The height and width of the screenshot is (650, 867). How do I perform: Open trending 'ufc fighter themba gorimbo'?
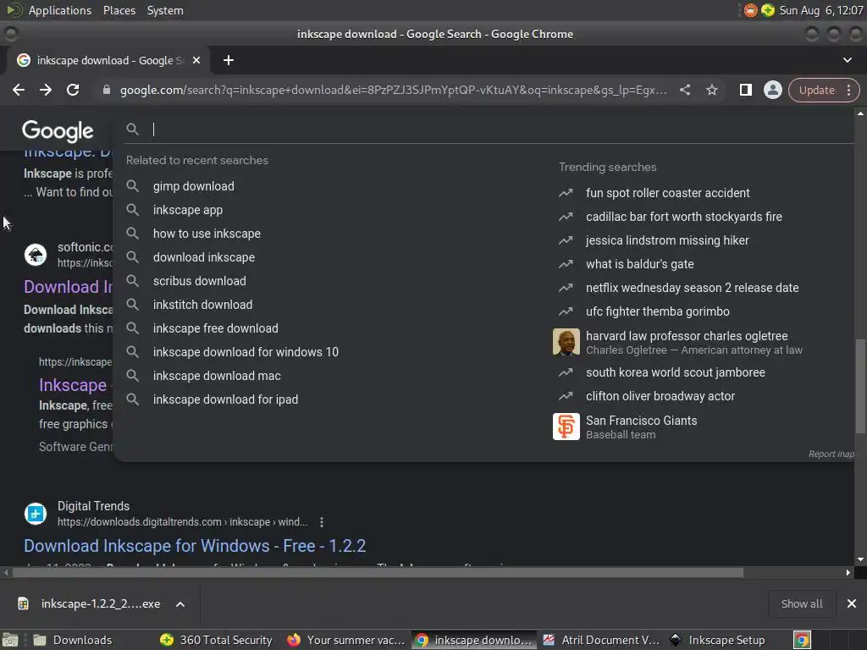657,311
